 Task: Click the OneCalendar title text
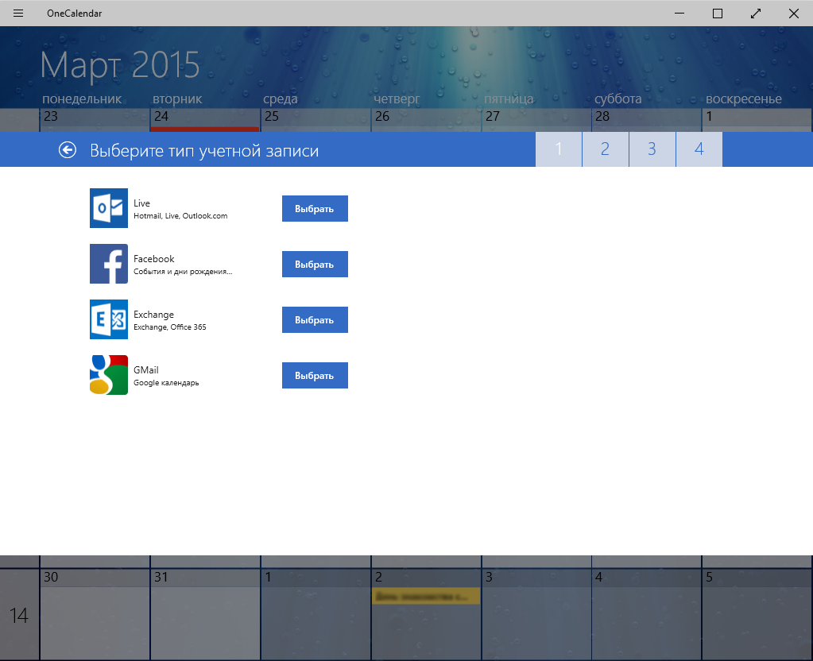tap(74, 14)
